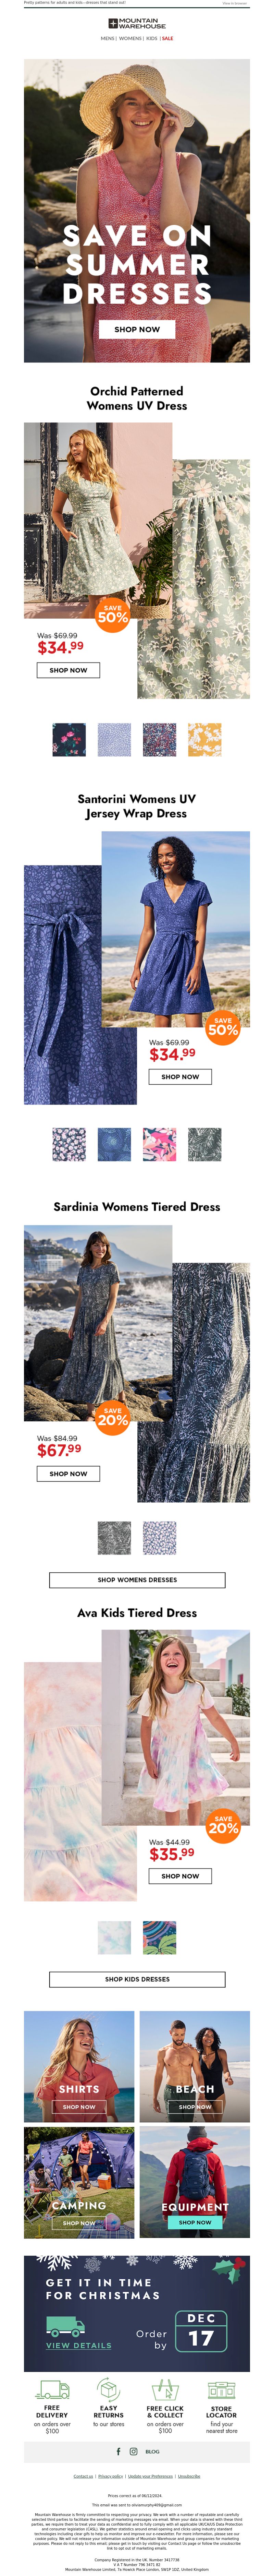274x2576 pixels.
Task: Open the KIDS menu link
Action: (152, 38)
